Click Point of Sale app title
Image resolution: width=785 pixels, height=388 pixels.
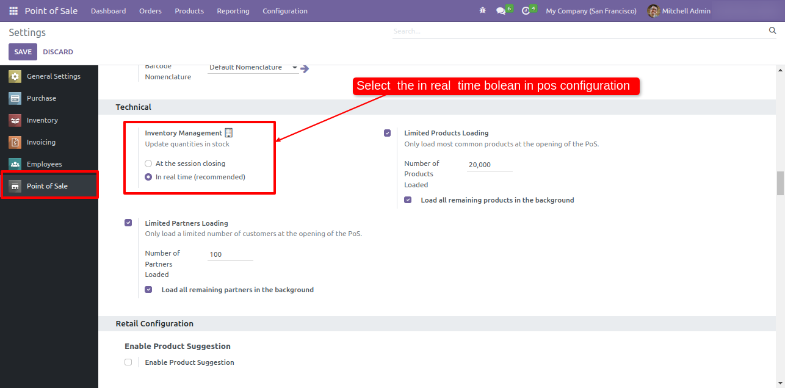coord(51,11)
